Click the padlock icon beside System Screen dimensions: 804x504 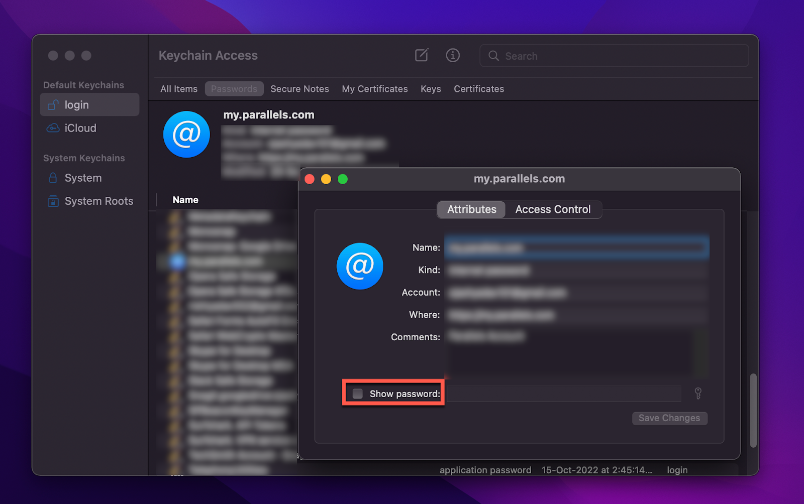pyautogui.click(x=53, y=178)
